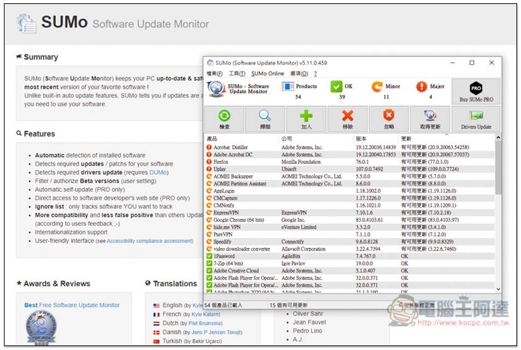Image resolution: width=521 pixels, height=350 pixels.
Task: Sort list by the 更新 column header
Action: click(406, 139)
